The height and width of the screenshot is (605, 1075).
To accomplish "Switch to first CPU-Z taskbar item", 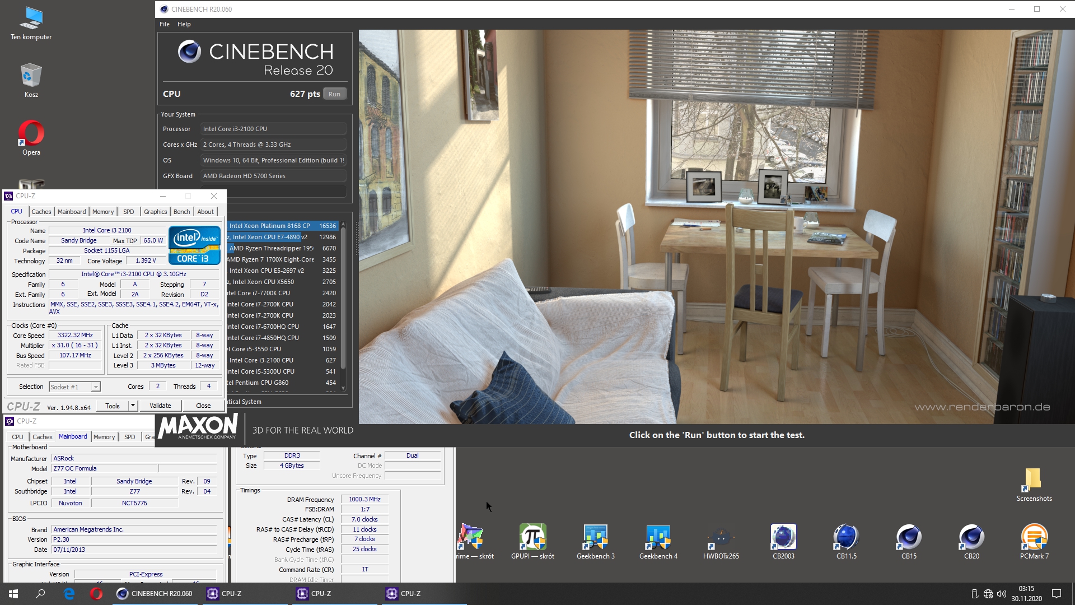I will [244, 594].
